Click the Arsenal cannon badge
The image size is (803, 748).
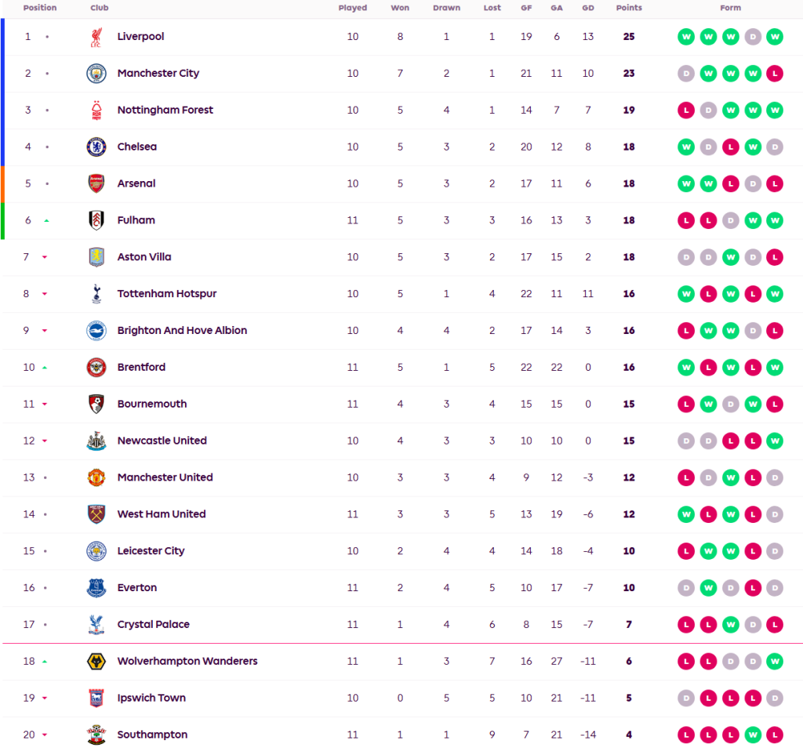tap(96, 183)
